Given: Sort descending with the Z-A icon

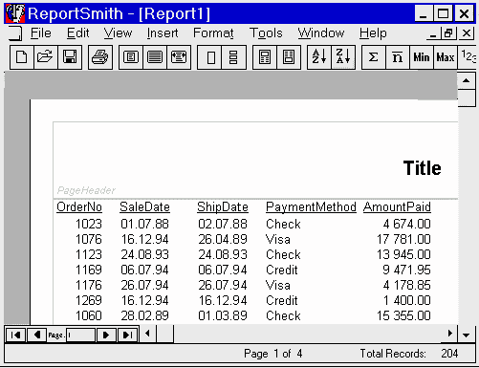Looking at the screenshot, I should click(x=343, y=57).
